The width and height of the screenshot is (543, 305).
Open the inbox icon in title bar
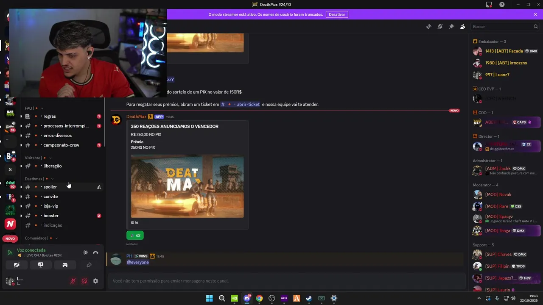pos(489,5)
